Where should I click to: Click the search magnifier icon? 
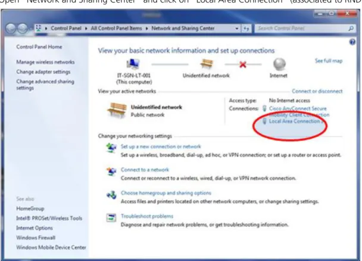click(351, 29)
